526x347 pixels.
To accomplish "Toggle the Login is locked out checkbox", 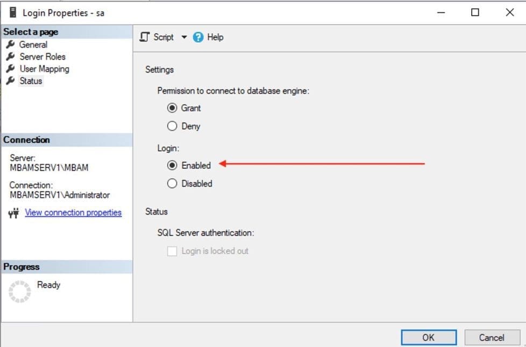I will point(172,251).
